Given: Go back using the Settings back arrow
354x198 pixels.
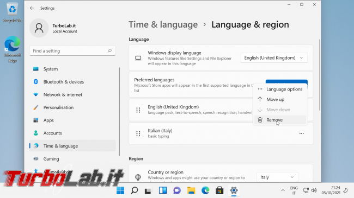Looking at the screenshot, I should click(32, 8).
